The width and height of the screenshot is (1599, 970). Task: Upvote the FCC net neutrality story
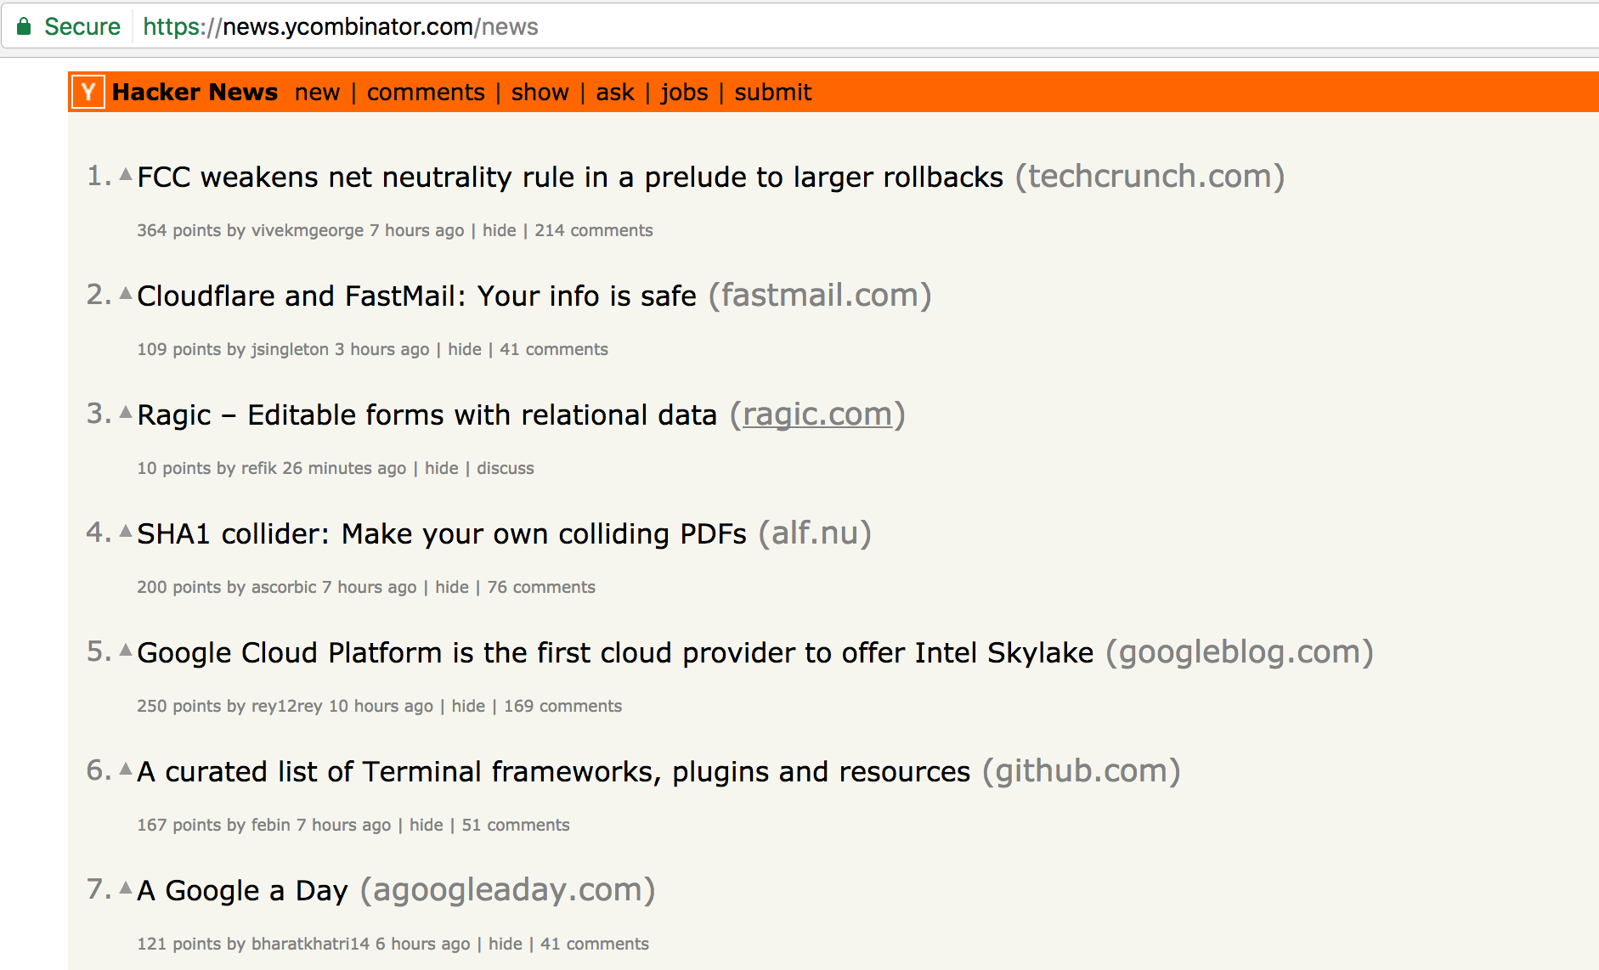[x=126, y=175]
